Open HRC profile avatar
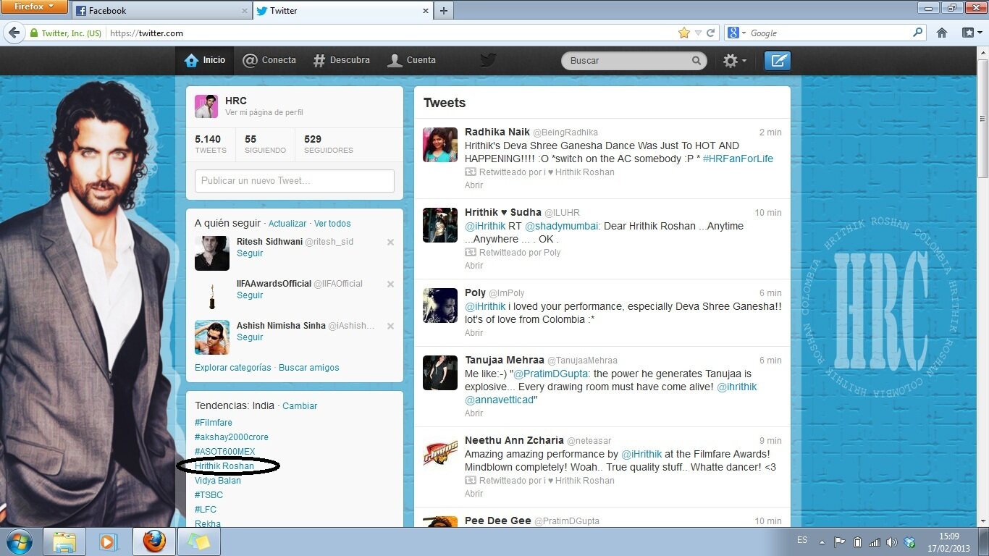The image size is (989, 556). click(x=206, y=106)
